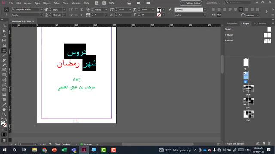Open the Essentials workspace switcher
This screenshot has width=275, height=154.
tap(213, 3)
